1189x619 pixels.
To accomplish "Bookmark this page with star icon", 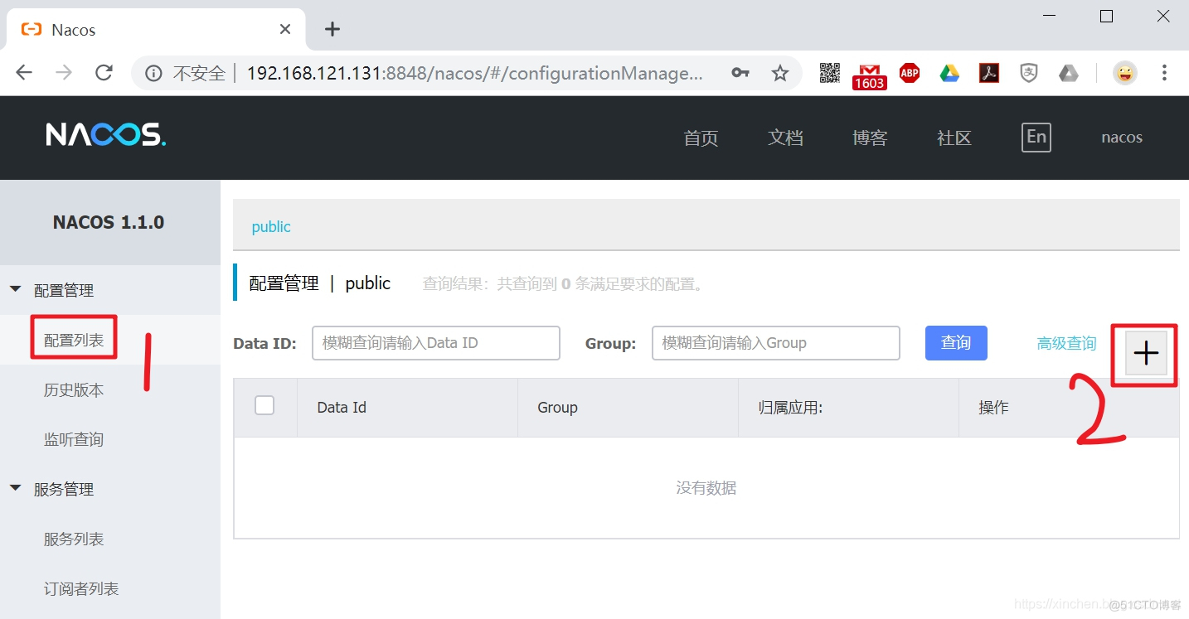I will 780,73.
